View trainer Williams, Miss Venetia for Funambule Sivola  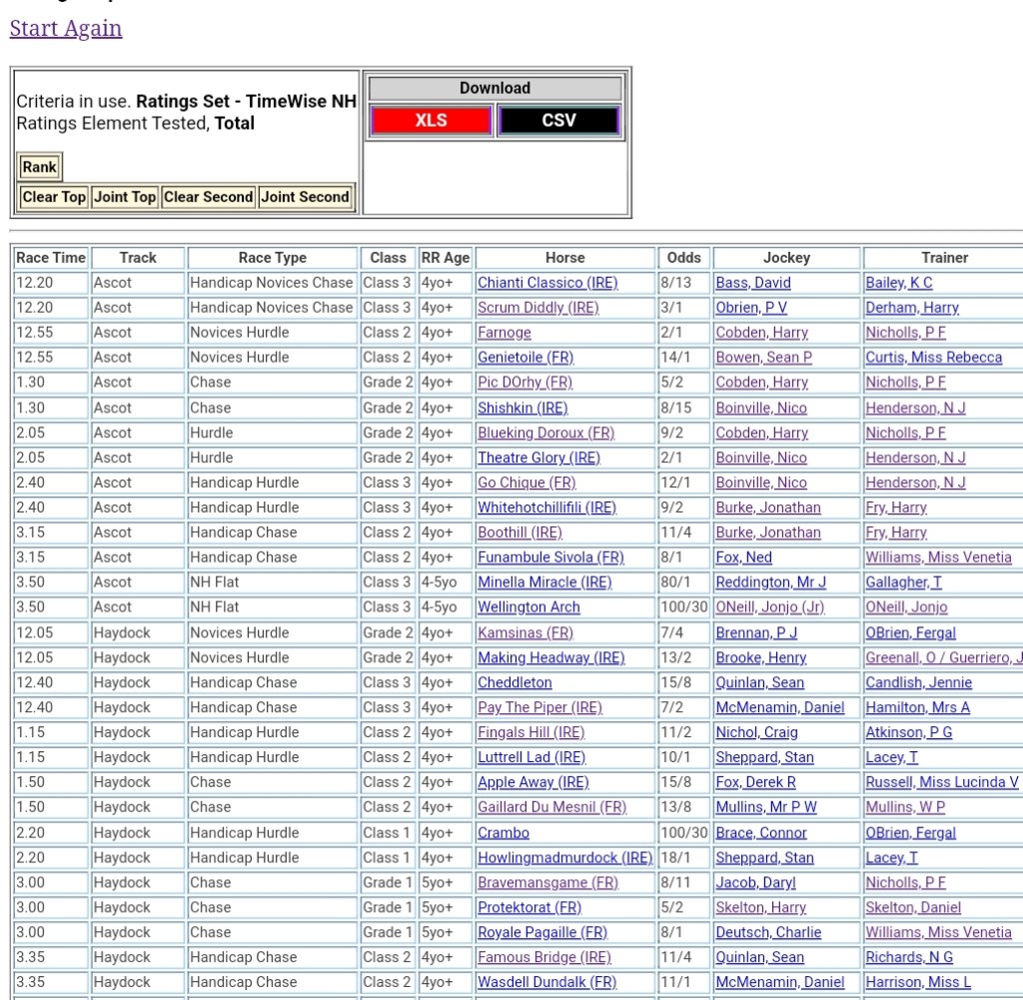click(x=938, y=557)
